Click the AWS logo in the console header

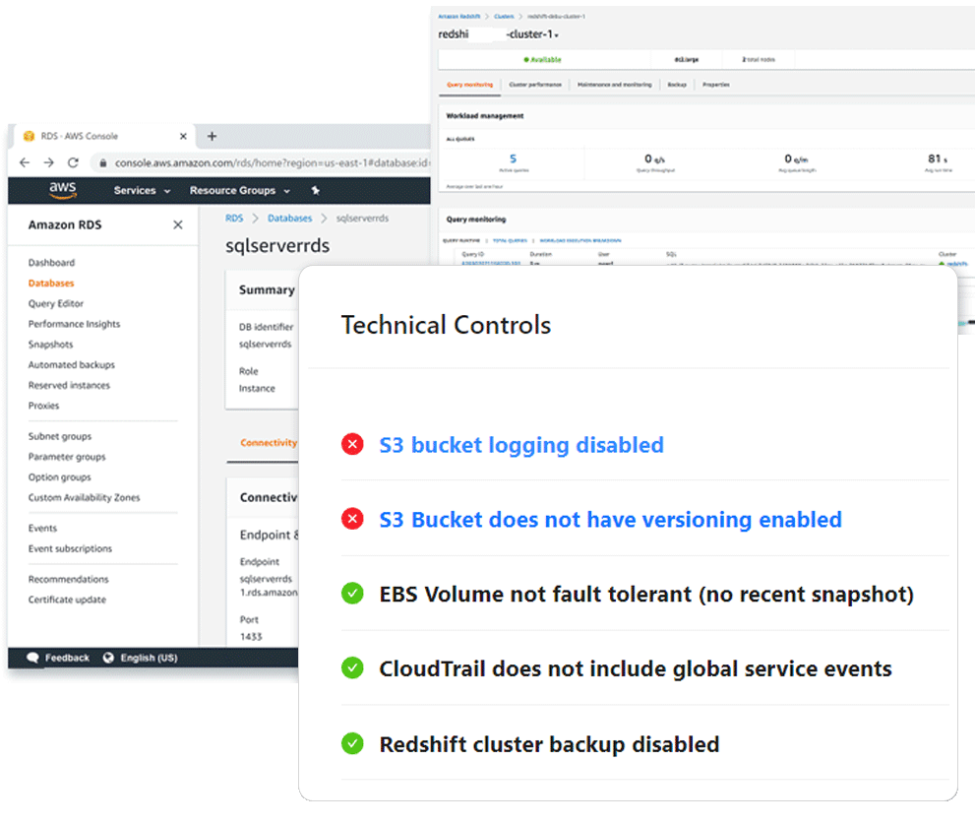pos(63,190)
